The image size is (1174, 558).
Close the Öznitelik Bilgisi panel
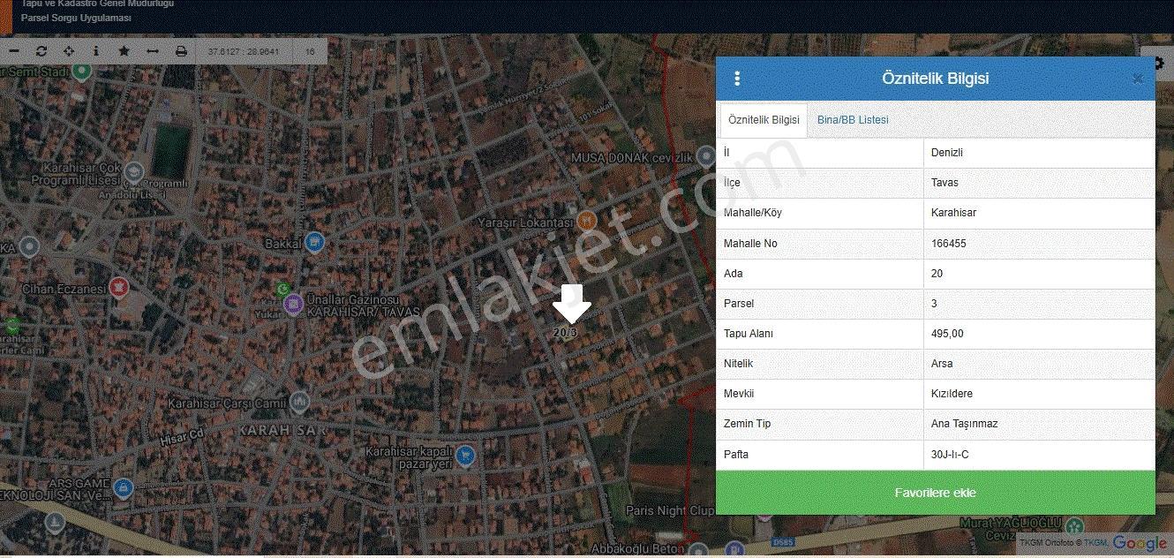tap(1138, 79)
